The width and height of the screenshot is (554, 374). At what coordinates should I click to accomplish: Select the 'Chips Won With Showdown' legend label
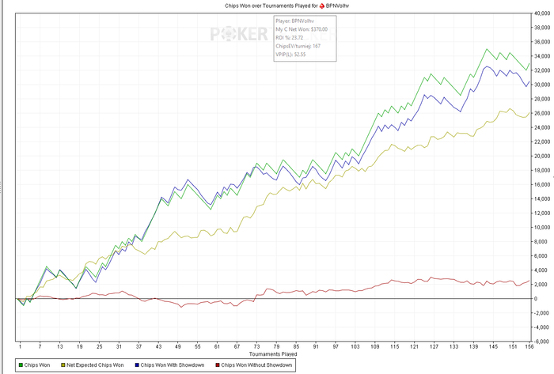click(x=173, y=365)
